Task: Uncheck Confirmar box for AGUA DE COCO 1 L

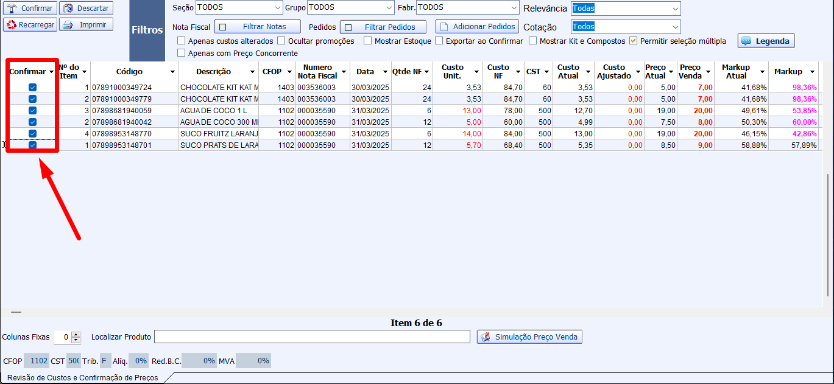Action: click(32, 110)
